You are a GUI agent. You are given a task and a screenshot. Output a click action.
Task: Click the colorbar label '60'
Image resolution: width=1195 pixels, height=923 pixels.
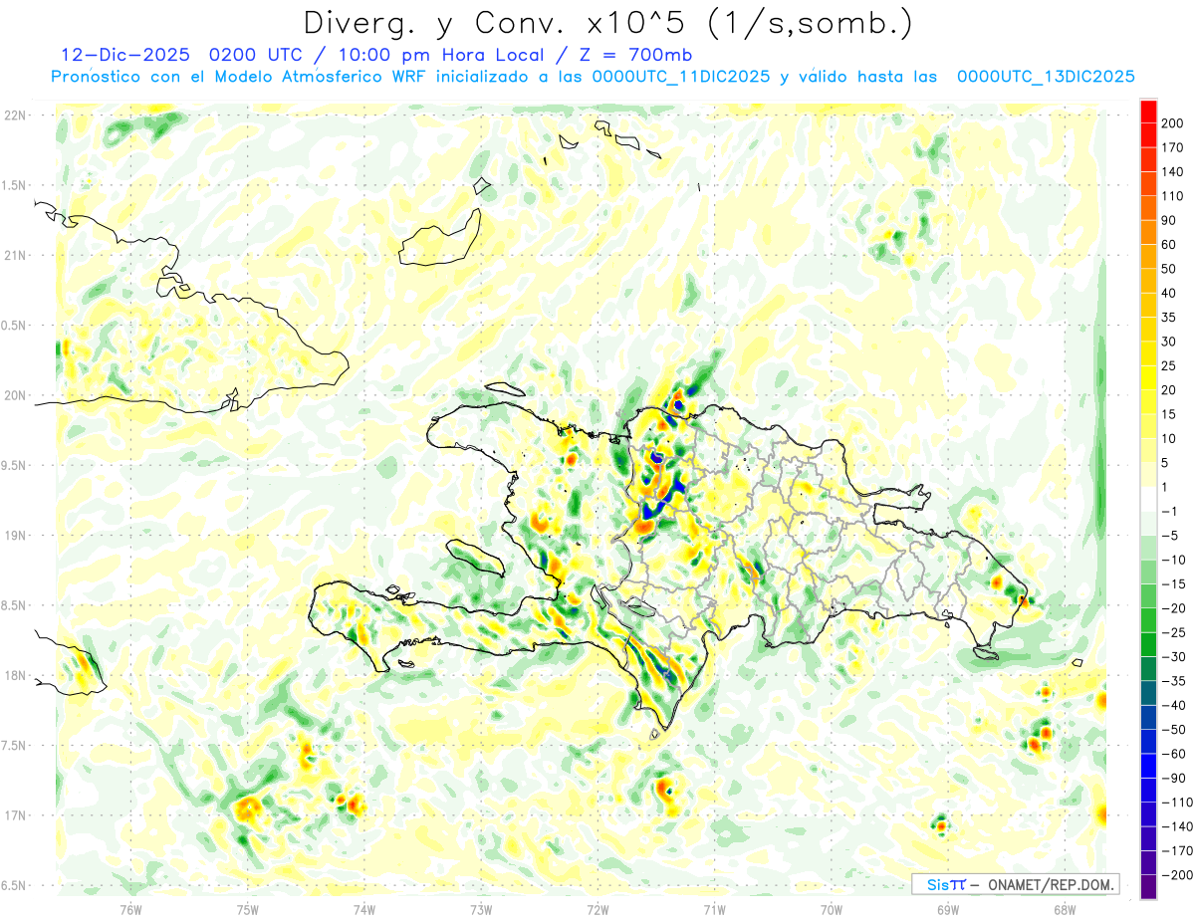pyautogui.click(x=1169, y=244)
